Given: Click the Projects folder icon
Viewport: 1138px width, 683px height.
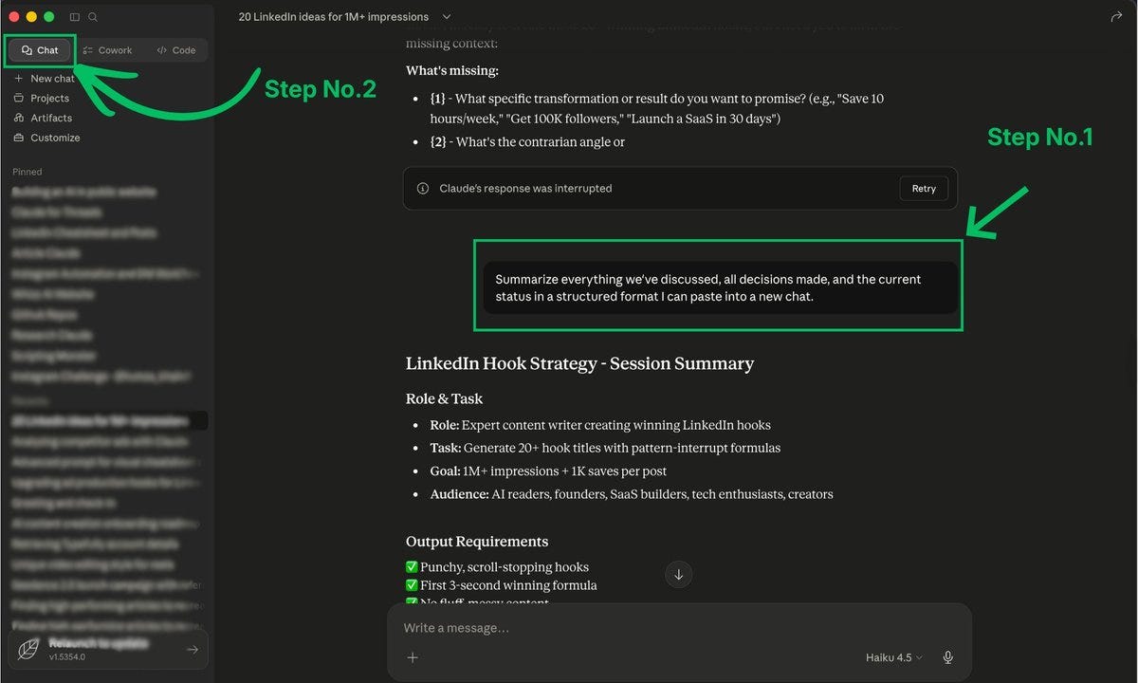Looking at the screenshot, I should point(19,98).
